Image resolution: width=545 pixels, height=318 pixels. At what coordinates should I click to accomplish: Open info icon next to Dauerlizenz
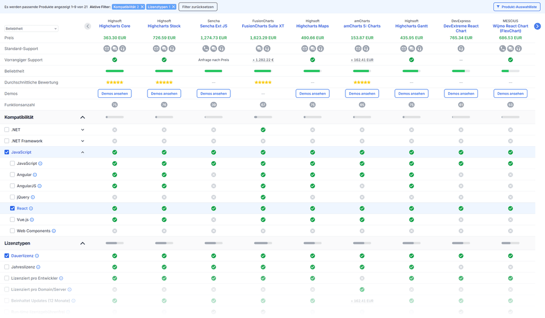37,256
